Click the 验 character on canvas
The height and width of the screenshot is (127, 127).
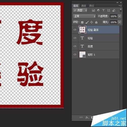click(30, 74)
